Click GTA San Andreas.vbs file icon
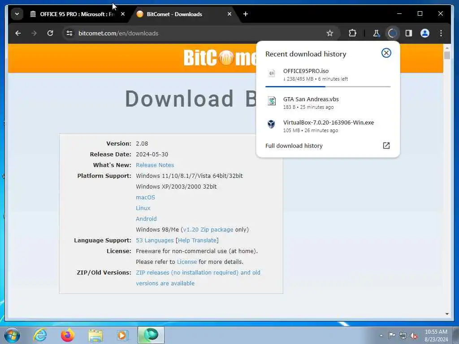This screenshot has height=344, width=459. (x=272, y=101)
